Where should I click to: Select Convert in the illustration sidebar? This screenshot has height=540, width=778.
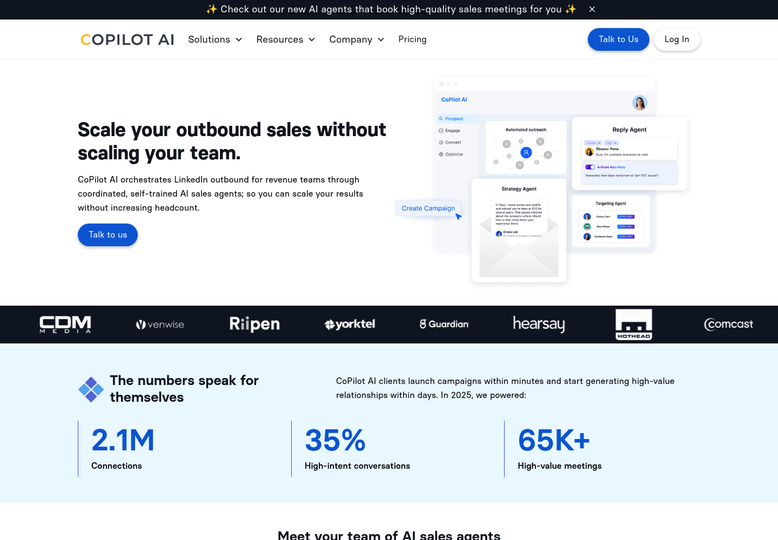(x=450, y=143)
